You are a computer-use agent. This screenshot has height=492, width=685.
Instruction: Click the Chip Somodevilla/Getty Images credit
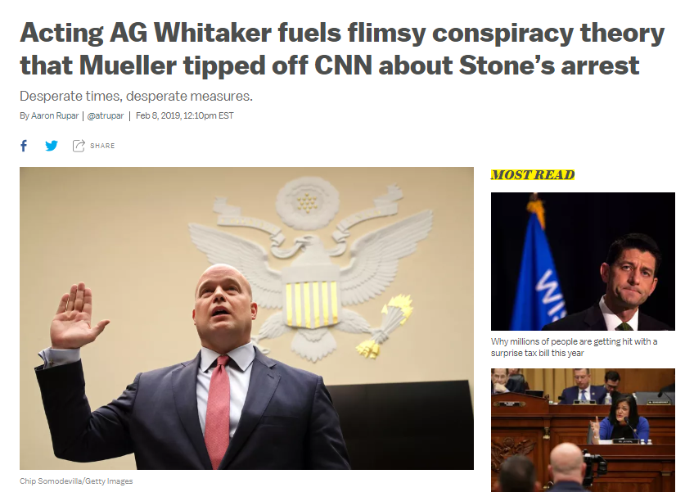76,481
